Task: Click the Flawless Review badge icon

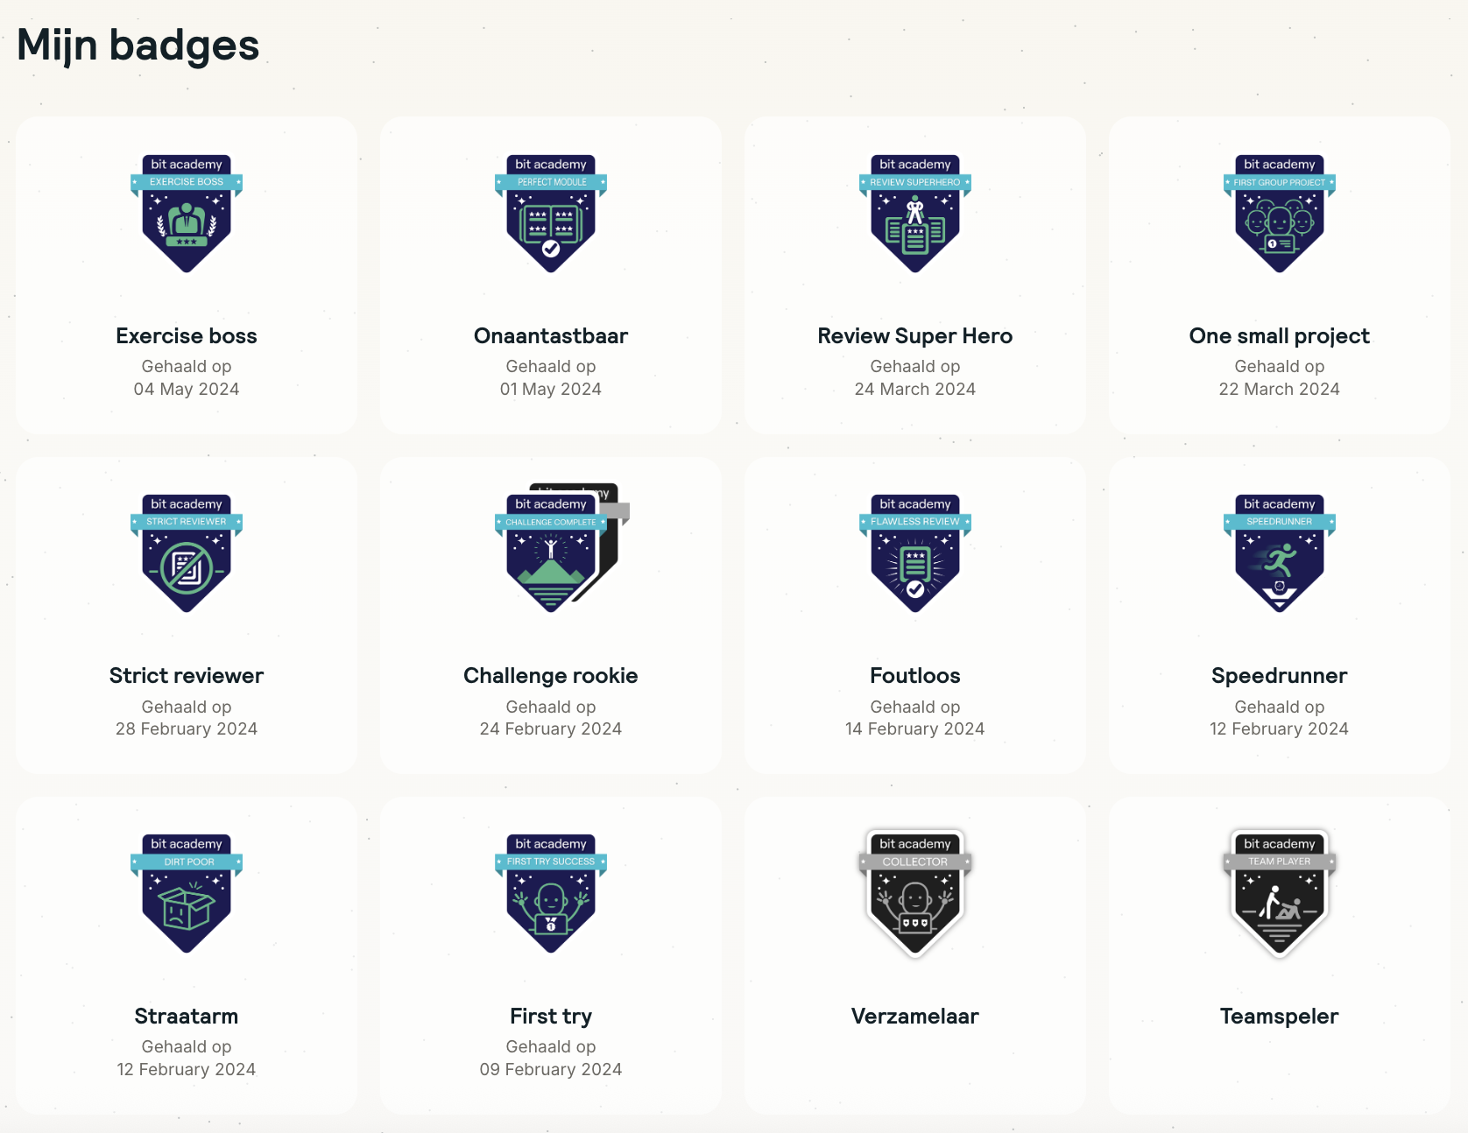Action: pos(915,553)
